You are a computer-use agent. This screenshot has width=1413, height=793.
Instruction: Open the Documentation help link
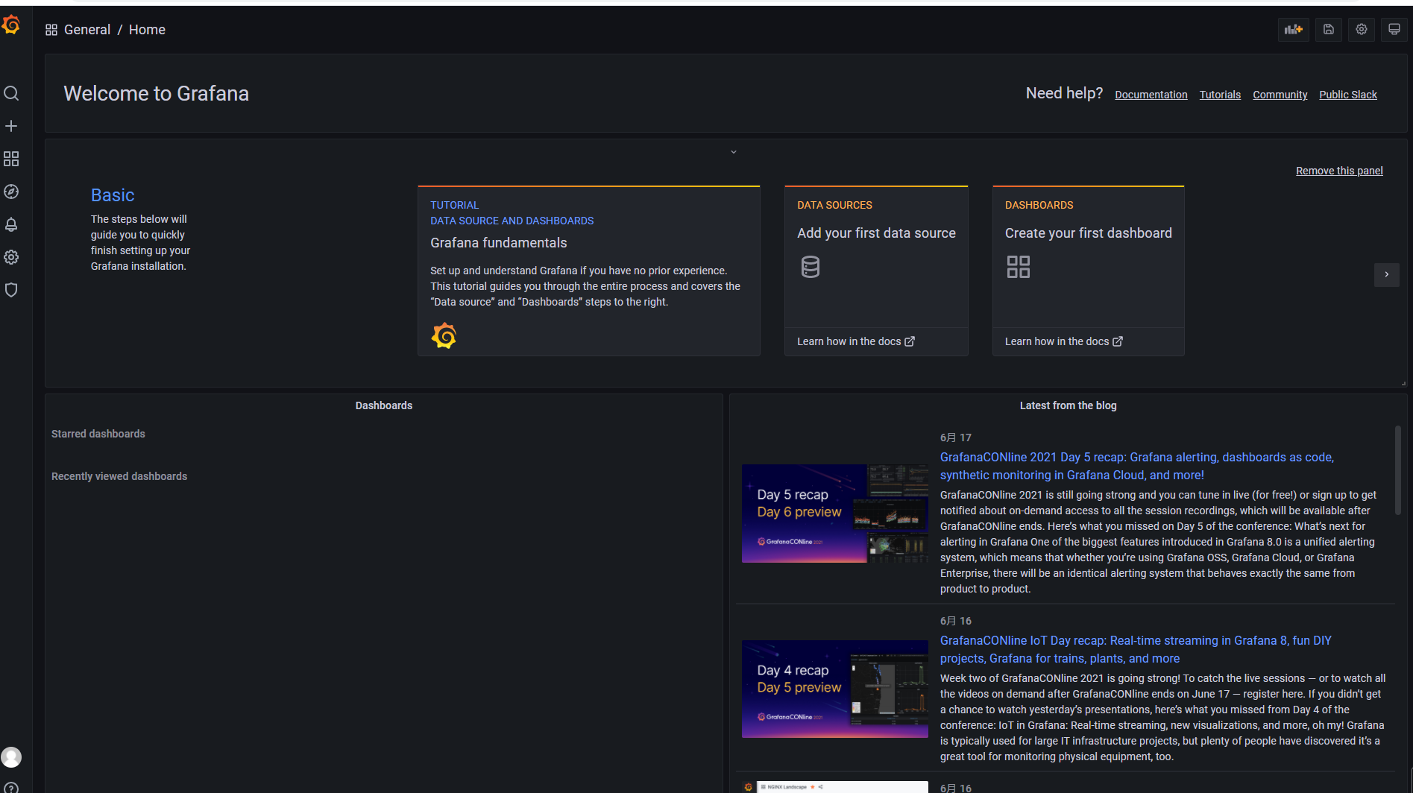coord(1151,95)
